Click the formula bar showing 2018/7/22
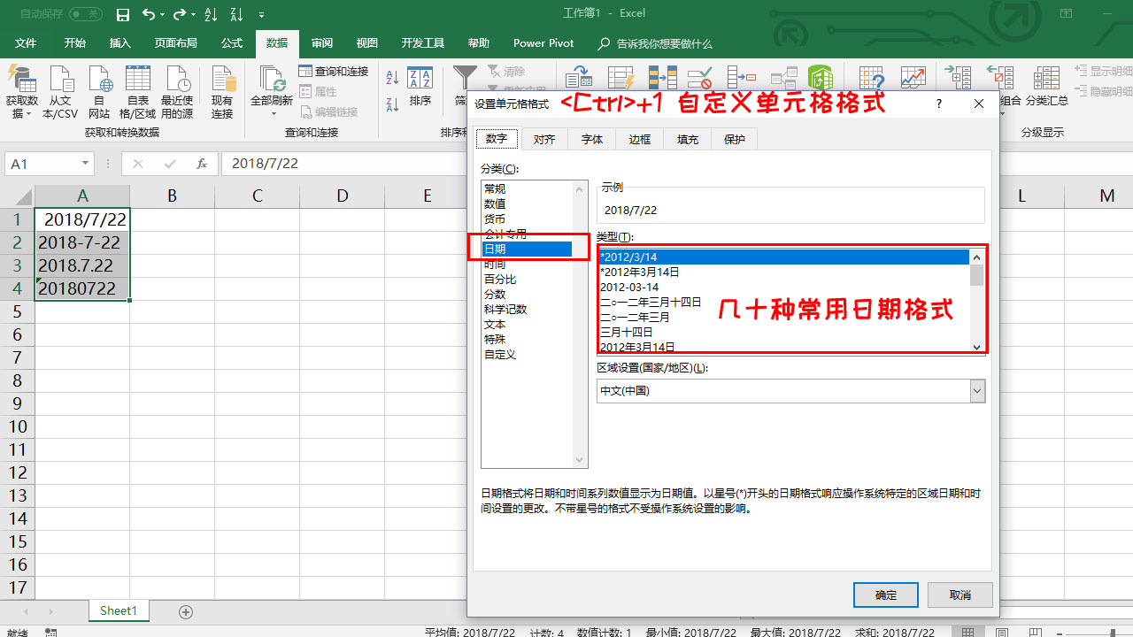This screenshot has width=1133, height=637. tap(677, 164)
